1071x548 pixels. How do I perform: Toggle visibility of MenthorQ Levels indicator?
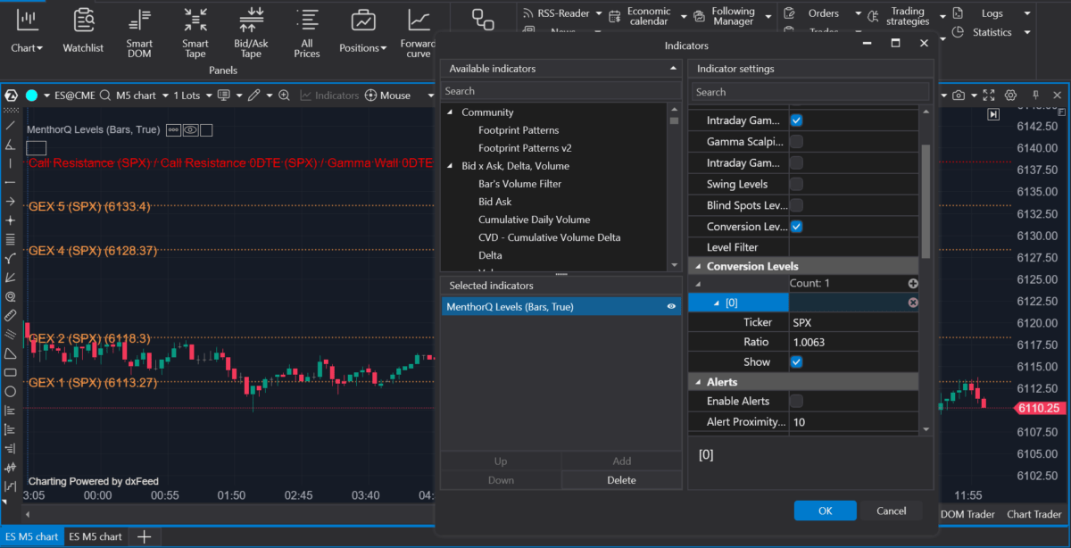coord(671,307)
